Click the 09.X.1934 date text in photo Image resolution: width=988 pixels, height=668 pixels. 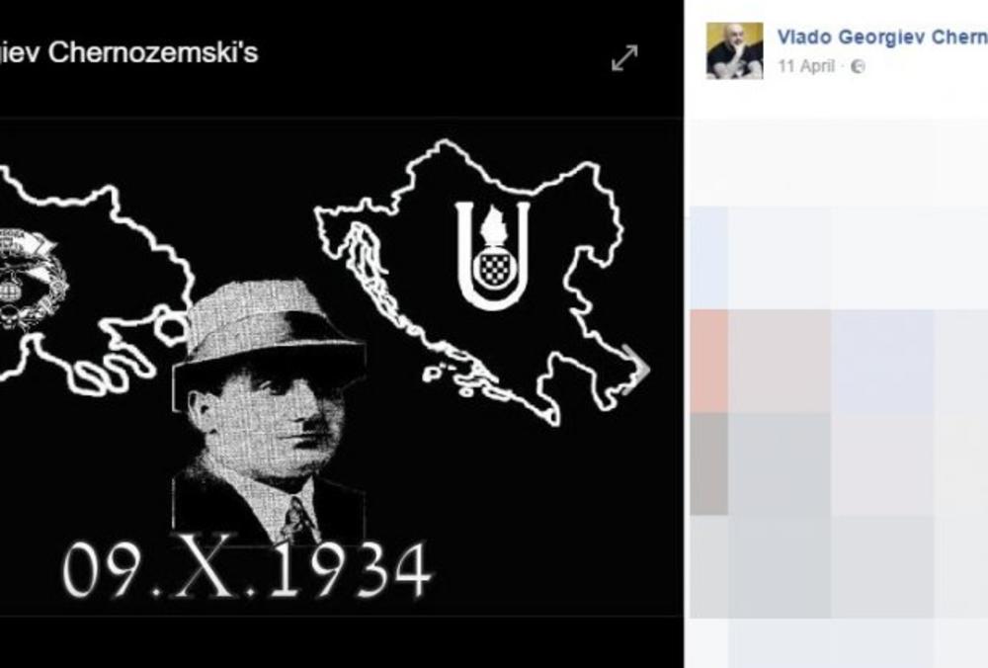[247, 571]
